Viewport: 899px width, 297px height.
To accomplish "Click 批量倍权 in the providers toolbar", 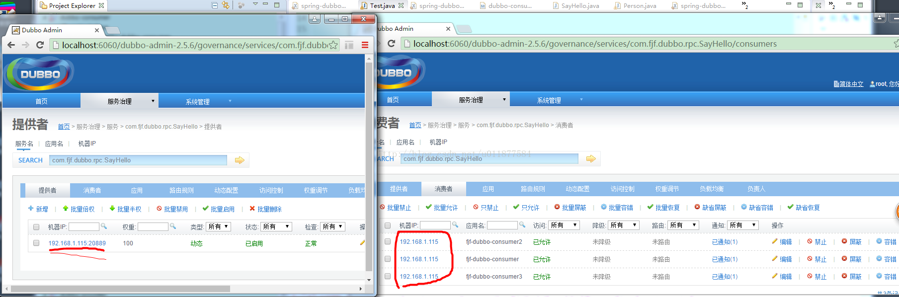I will [79, 209].
